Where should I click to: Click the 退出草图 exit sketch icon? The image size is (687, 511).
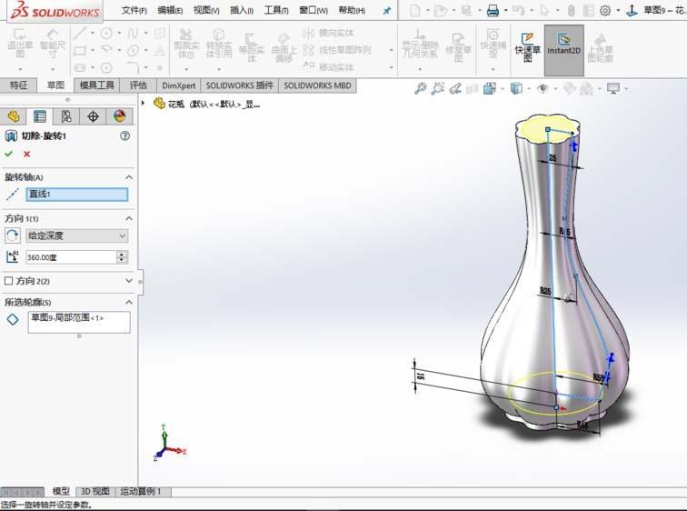pos(20,44)
